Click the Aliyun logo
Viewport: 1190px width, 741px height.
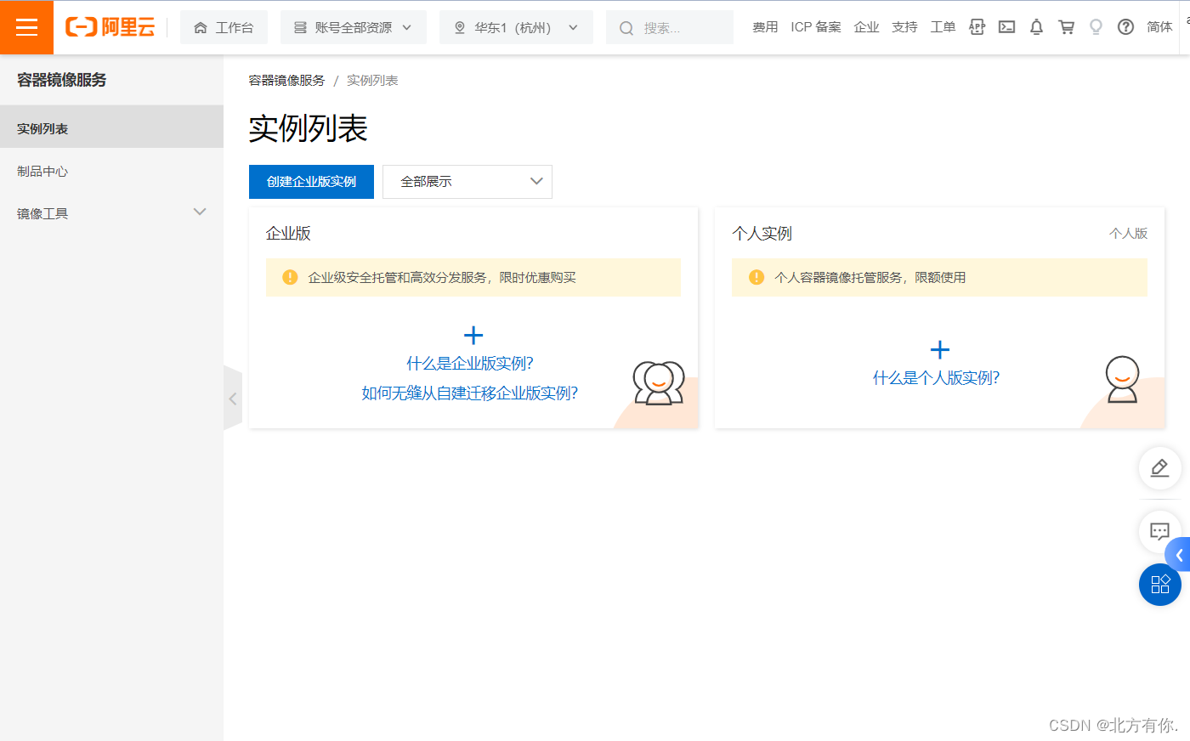[x=110, y=27]
